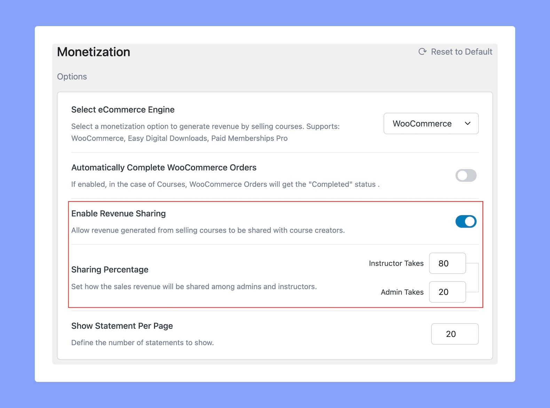Screen dimensions: 550x408
Task: Disable the Enable Revenue Sharing toggle
Action: [x=466, y=221]
